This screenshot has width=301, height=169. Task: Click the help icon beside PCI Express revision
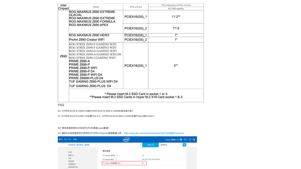click(117, 155)
